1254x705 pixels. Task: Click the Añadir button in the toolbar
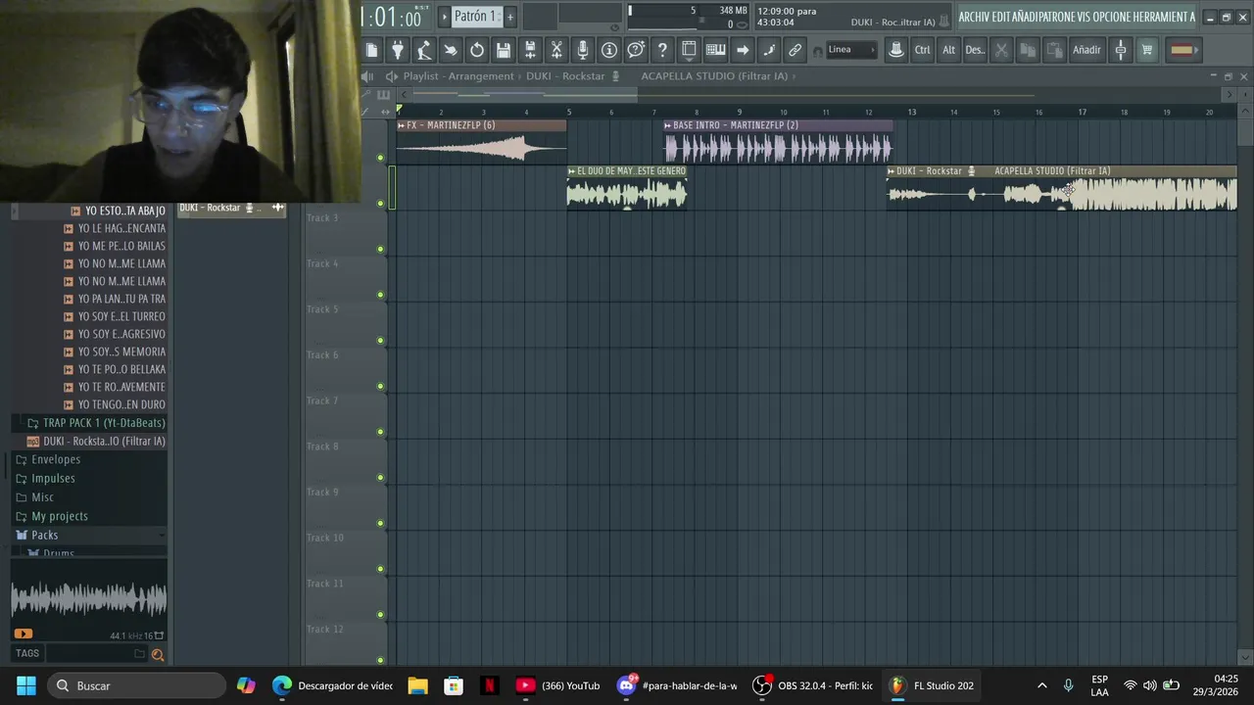[x=1086, y=50]
